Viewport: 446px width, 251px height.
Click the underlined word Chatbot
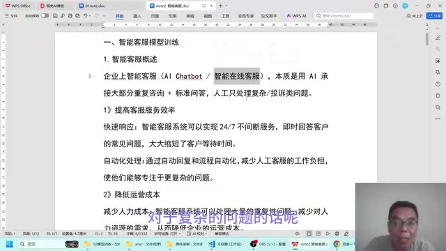[189, 76]
